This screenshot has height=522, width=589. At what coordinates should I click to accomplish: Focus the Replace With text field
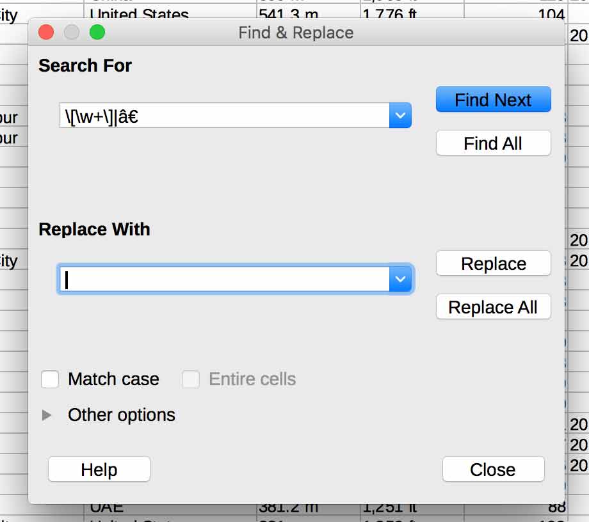pos(224,279)
